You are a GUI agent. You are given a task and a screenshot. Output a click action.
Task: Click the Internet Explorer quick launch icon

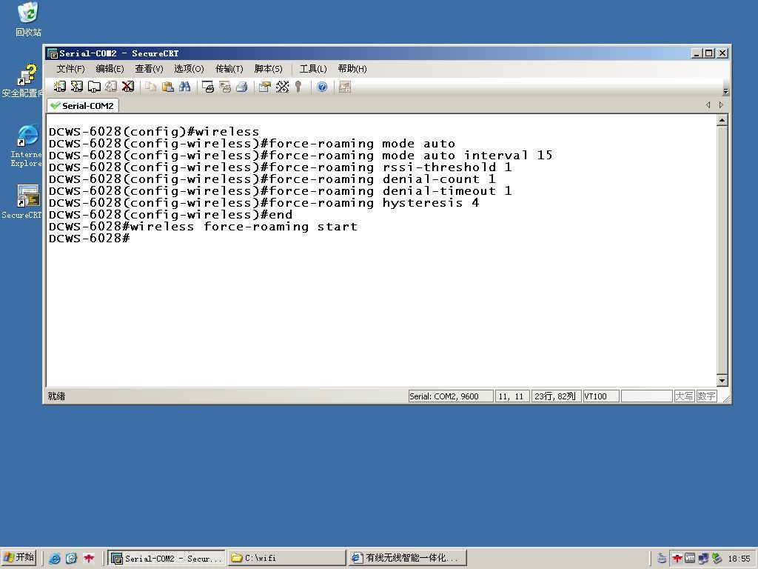coord(55,559)
